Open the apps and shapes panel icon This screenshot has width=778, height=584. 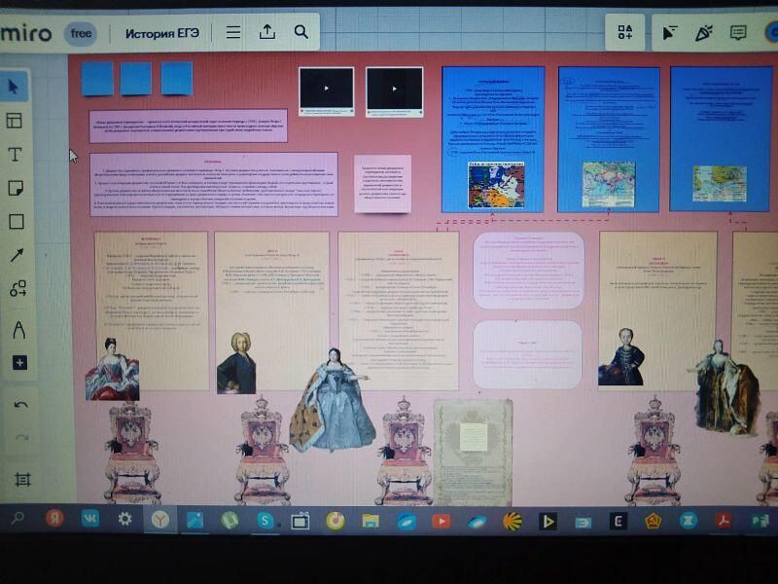pos(625,33)
